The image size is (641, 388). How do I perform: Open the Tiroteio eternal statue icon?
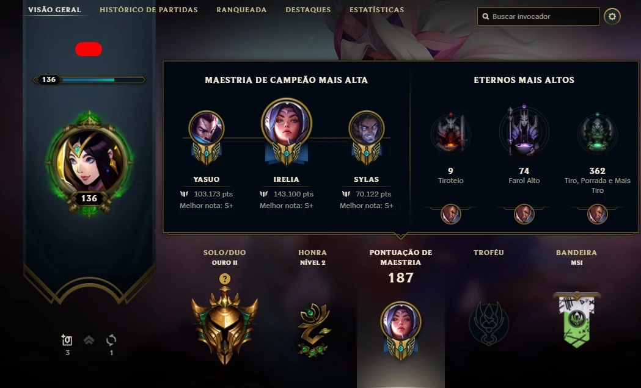pos(450,134)
